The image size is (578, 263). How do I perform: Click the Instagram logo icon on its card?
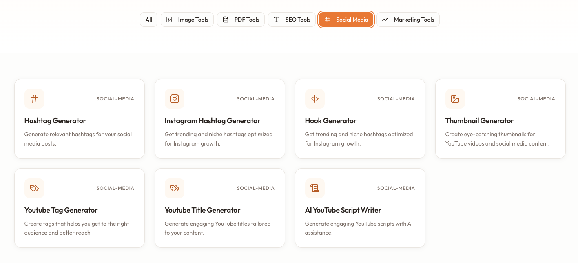point(175,99)
